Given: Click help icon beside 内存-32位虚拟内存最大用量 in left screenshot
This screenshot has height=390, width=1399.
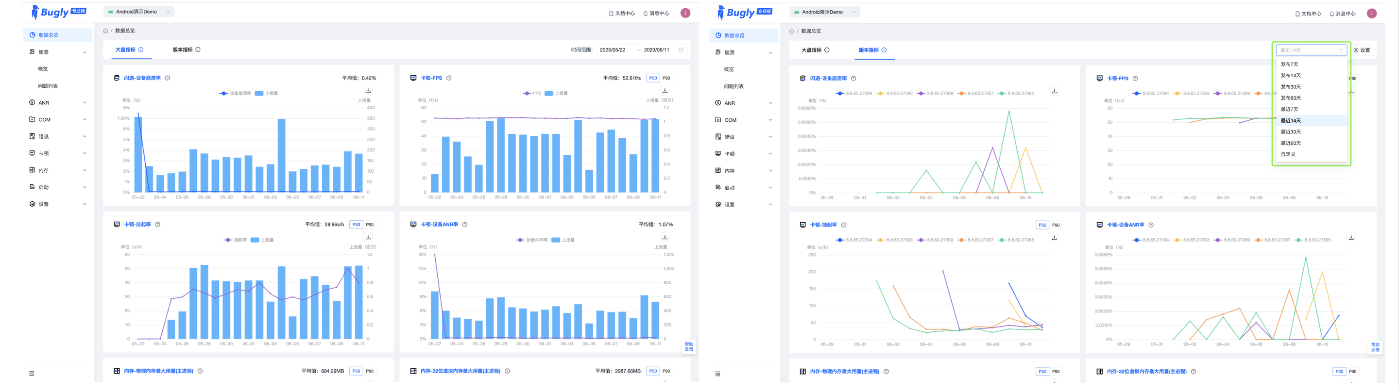Looking at the screenshot, I should click(507, 371).
